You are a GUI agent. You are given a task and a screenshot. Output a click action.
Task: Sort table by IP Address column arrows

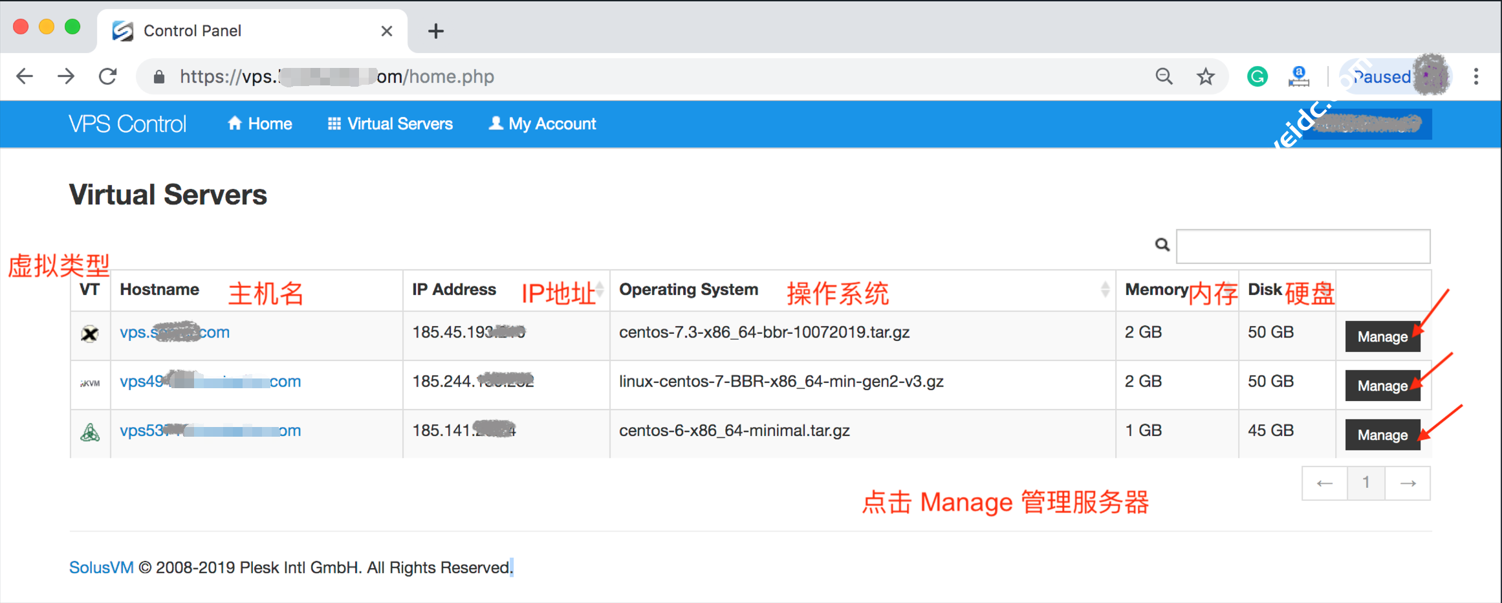coord(600,289)
